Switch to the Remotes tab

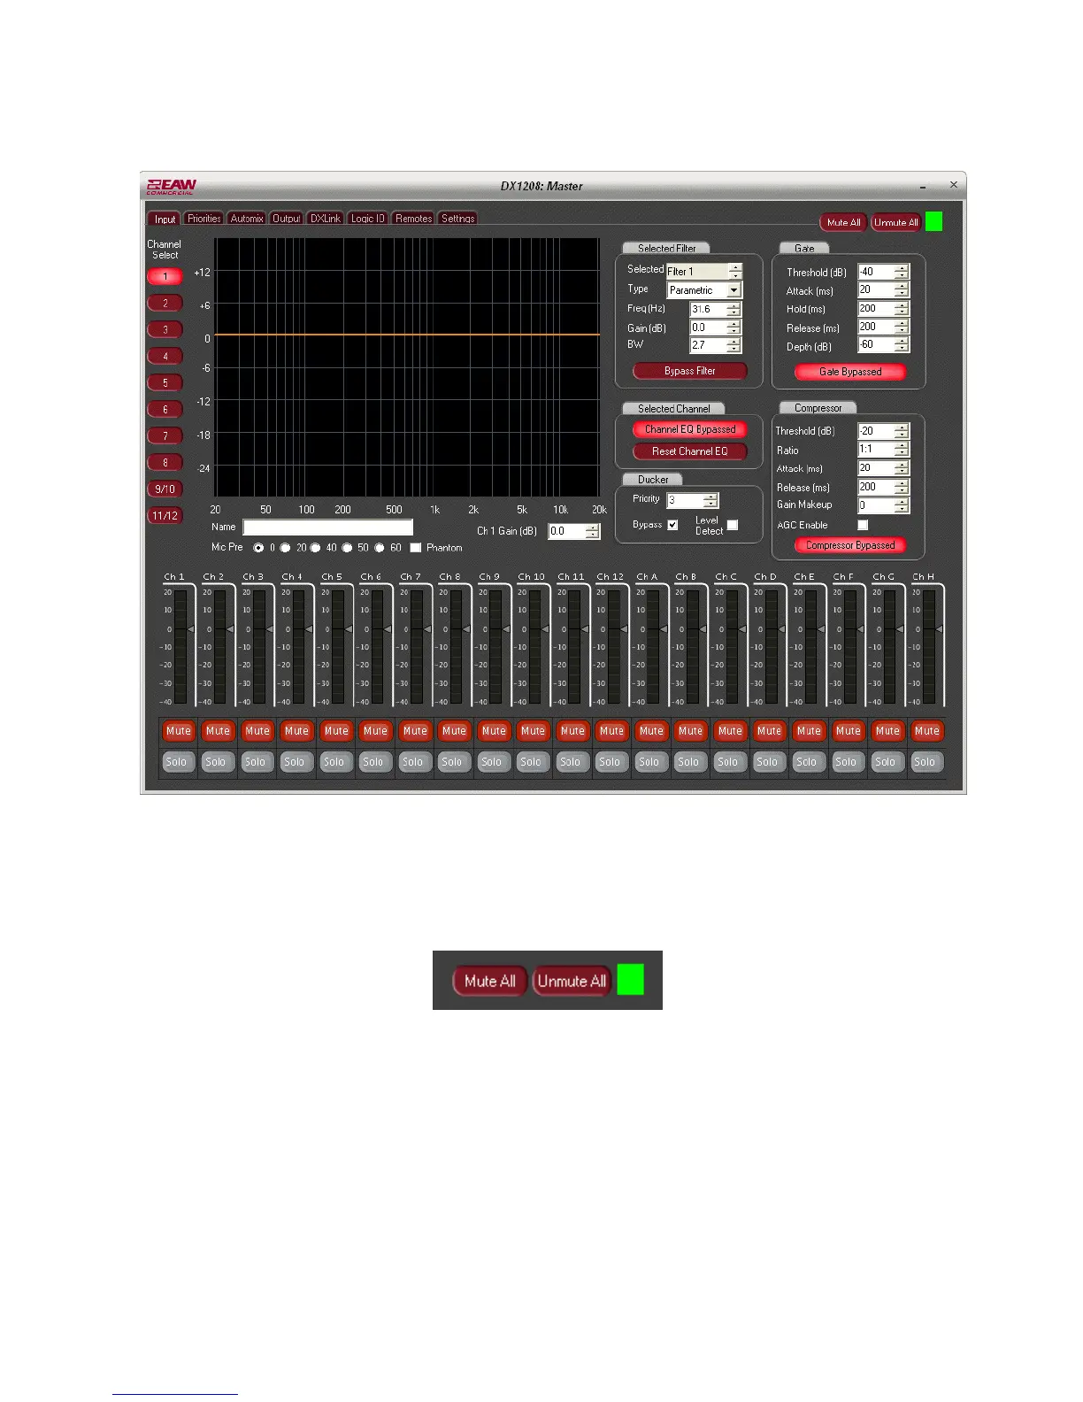point(413,219)
